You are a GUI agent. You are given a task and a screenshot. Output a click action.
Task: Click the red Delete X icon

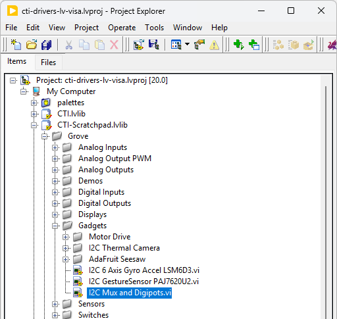click(114, 45)
